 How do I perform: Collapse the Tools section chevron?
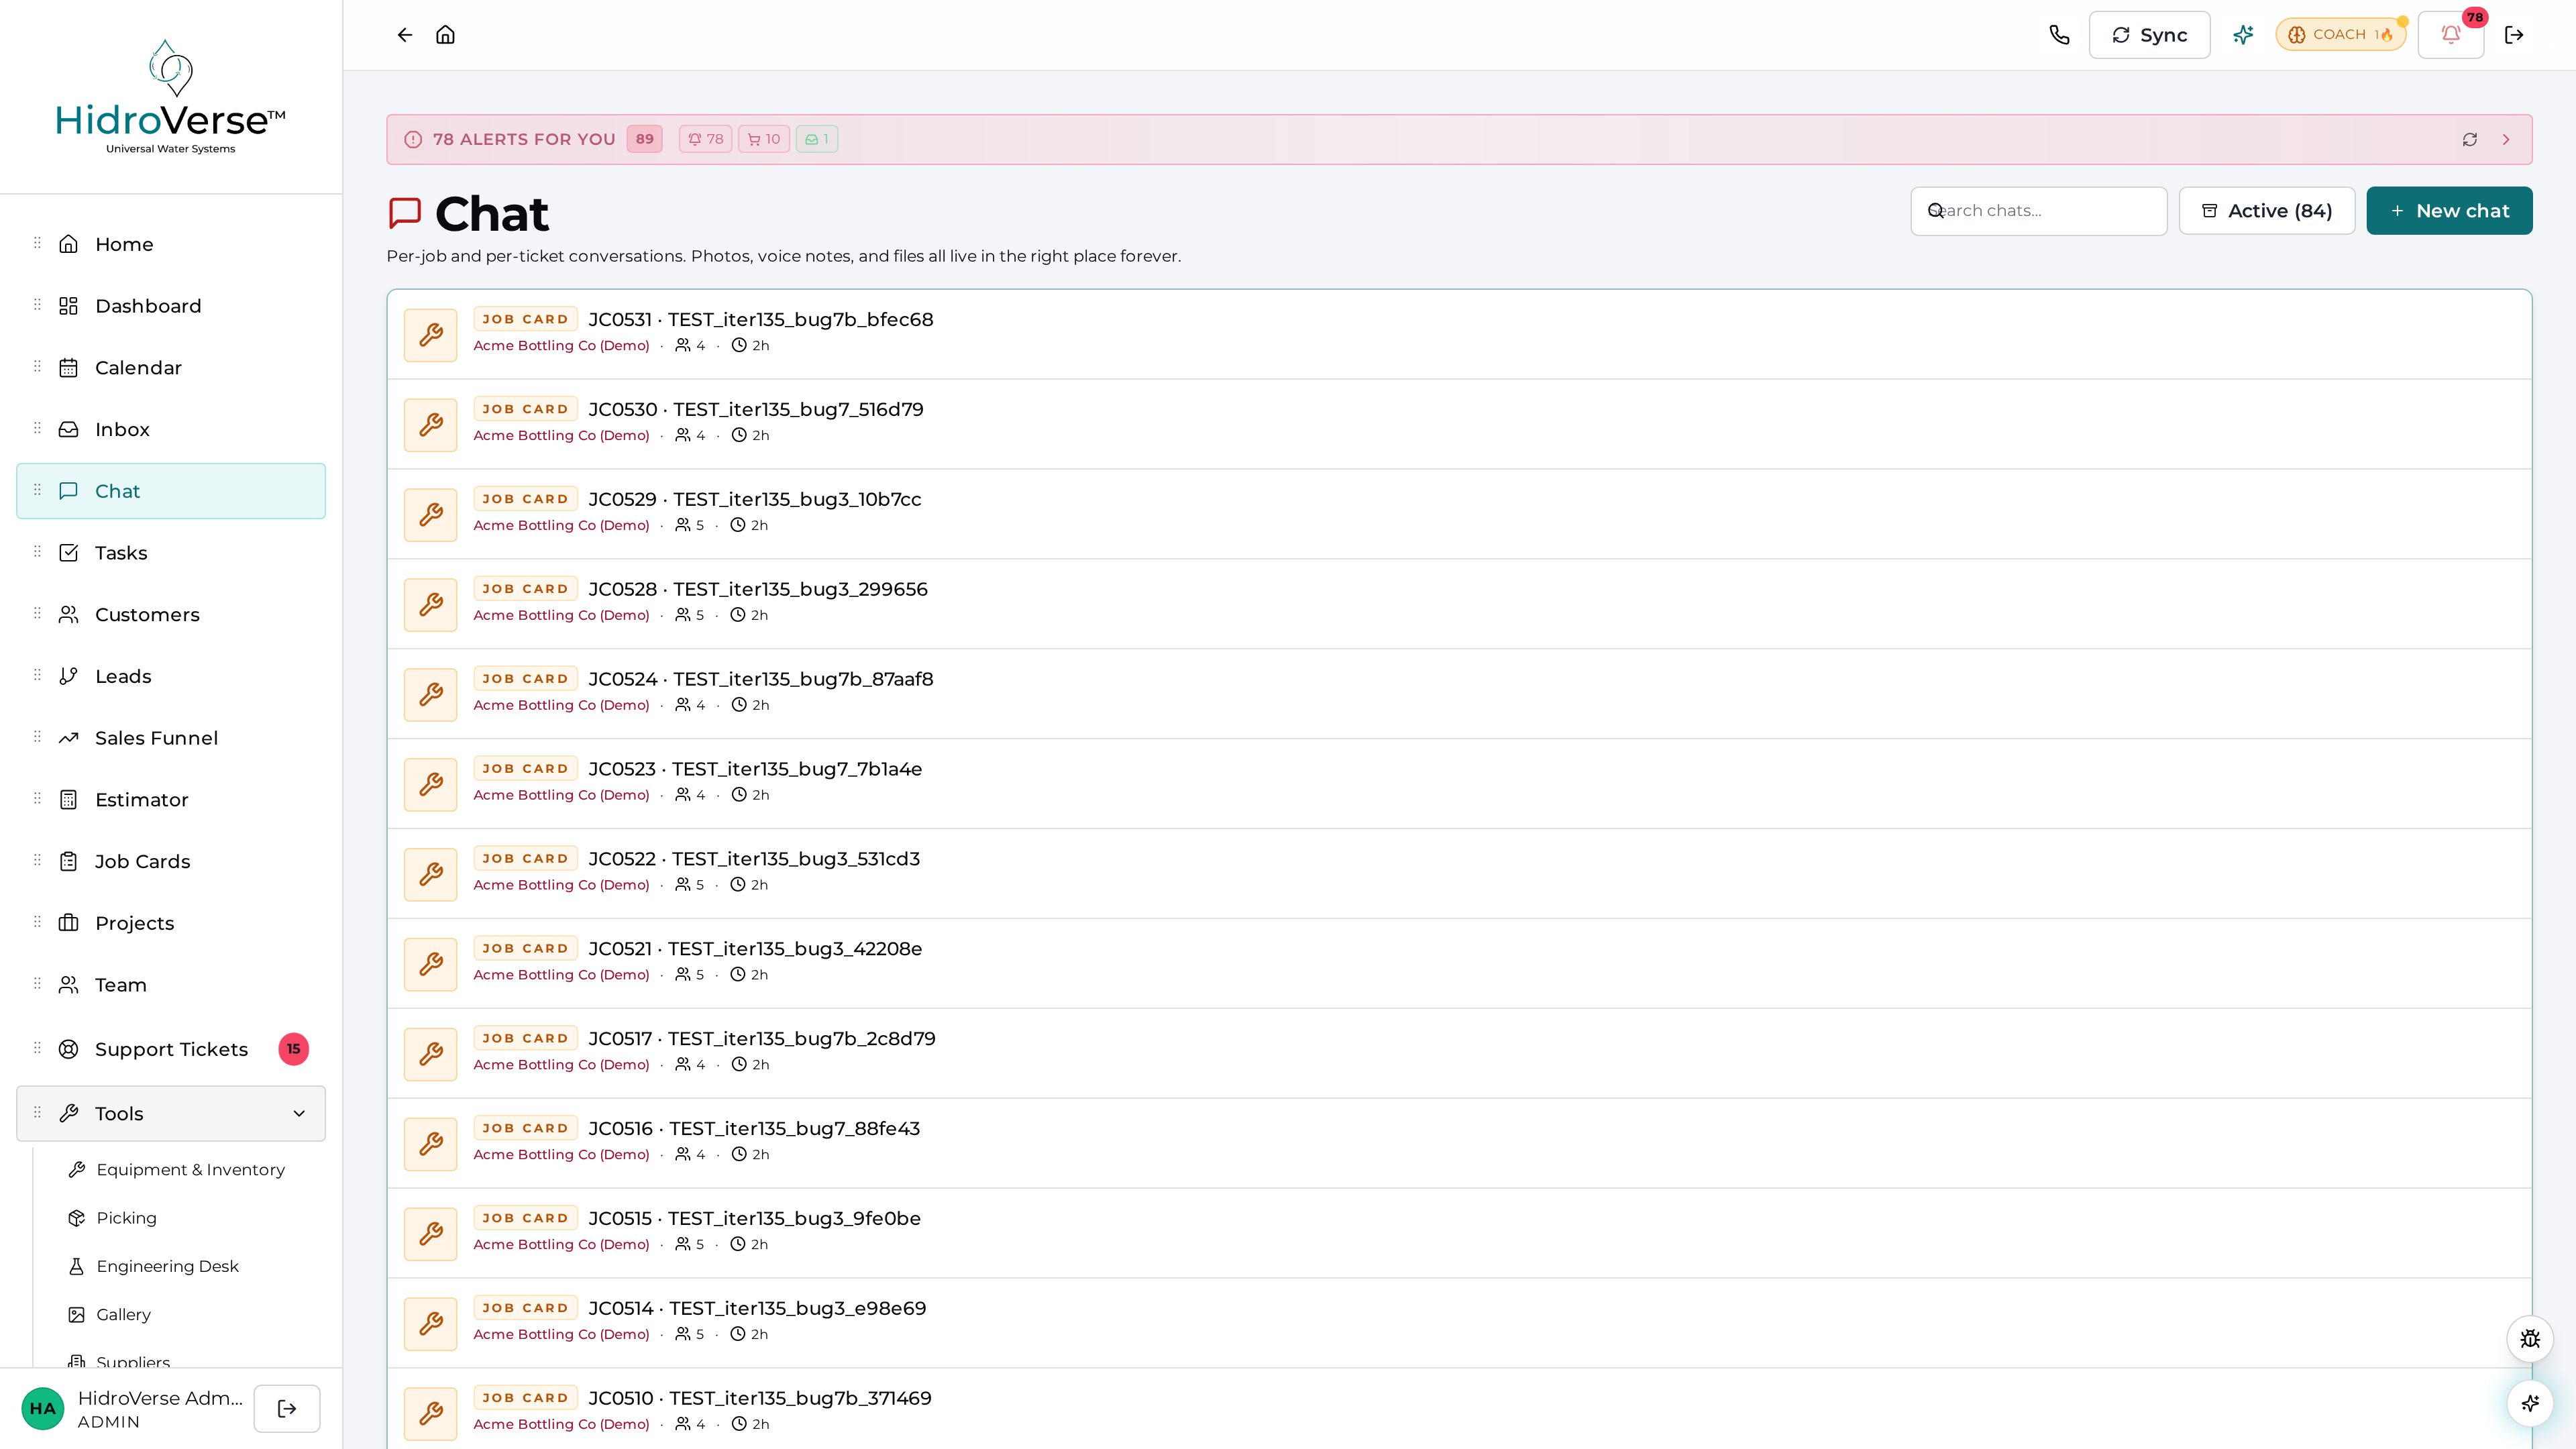(x=299, y=1114)
